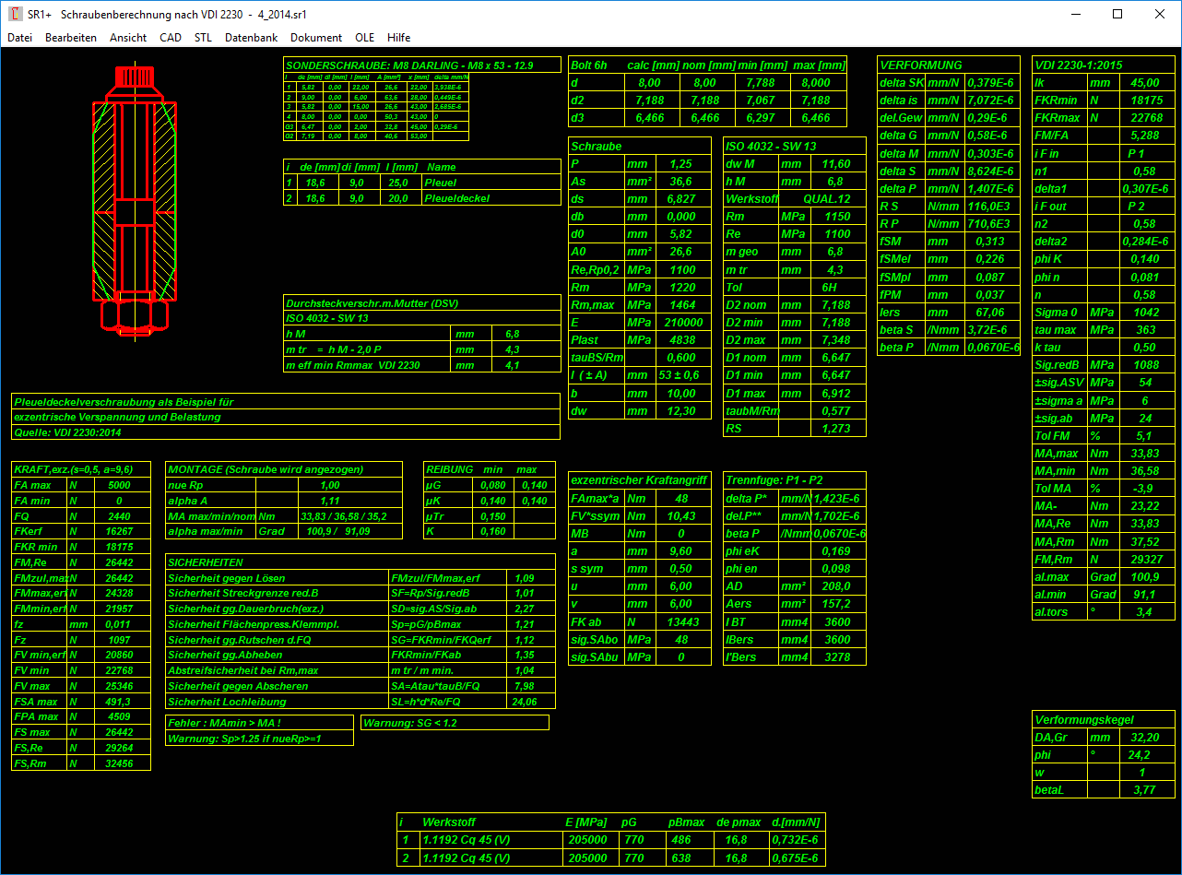Click the SICHERHEITEN section header
Screen dimensions: 1182x875
[x=361, y=562]
